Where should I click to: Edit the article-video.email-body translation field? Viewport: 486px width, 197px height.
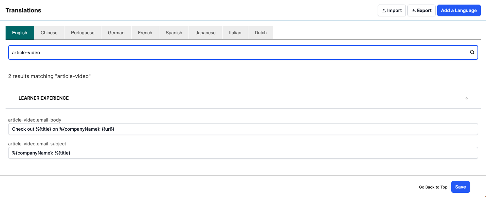click(x=243, y=129)
